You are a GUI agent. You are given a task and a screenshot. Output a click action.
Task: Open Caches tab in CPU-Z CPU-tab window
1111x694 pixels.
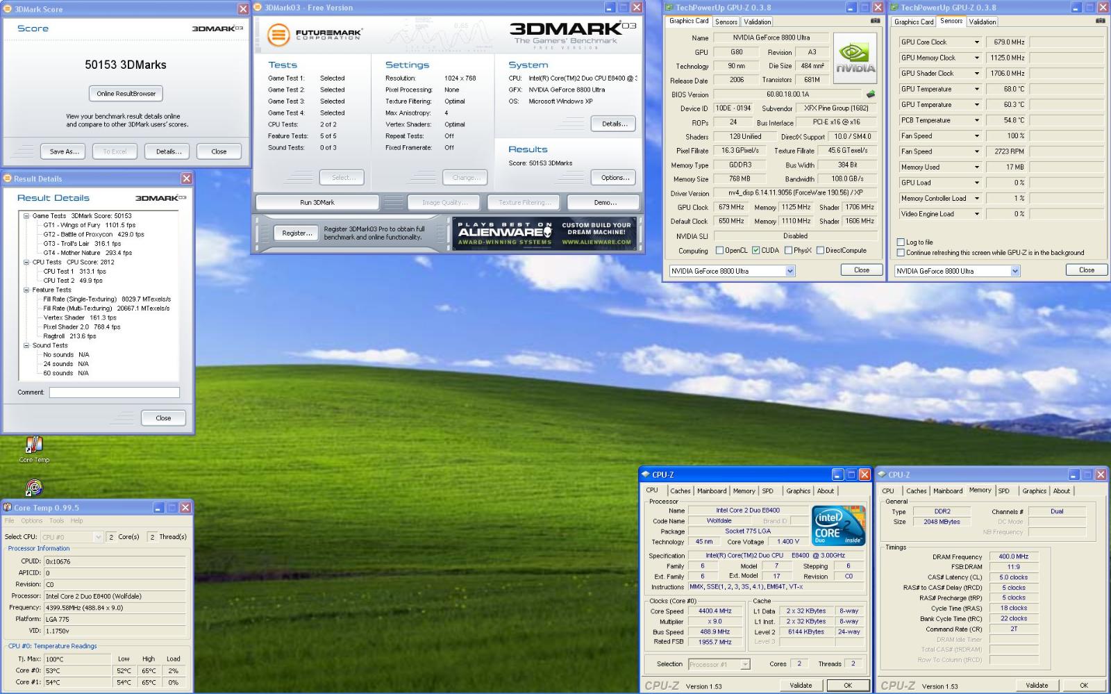tap(680, 490)
